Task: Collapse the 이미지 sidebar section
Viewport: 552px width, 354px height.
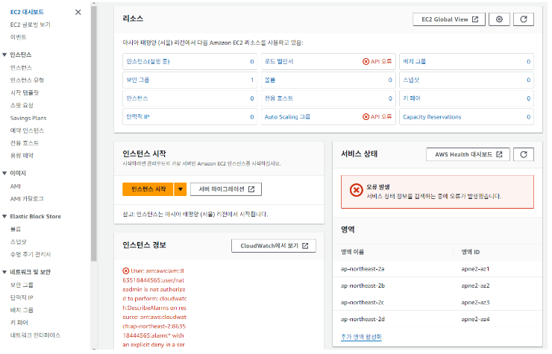Action: coord(4,173)
